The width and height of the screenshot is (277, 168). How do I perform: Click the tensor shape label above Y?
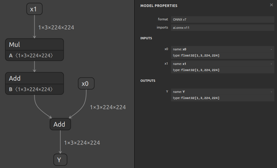82,143
